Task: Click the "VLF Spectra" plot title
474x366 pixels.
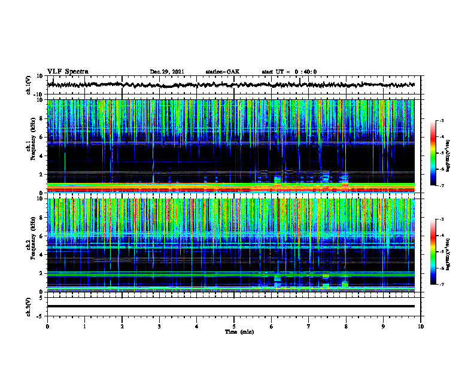Action: coord(68,72)
